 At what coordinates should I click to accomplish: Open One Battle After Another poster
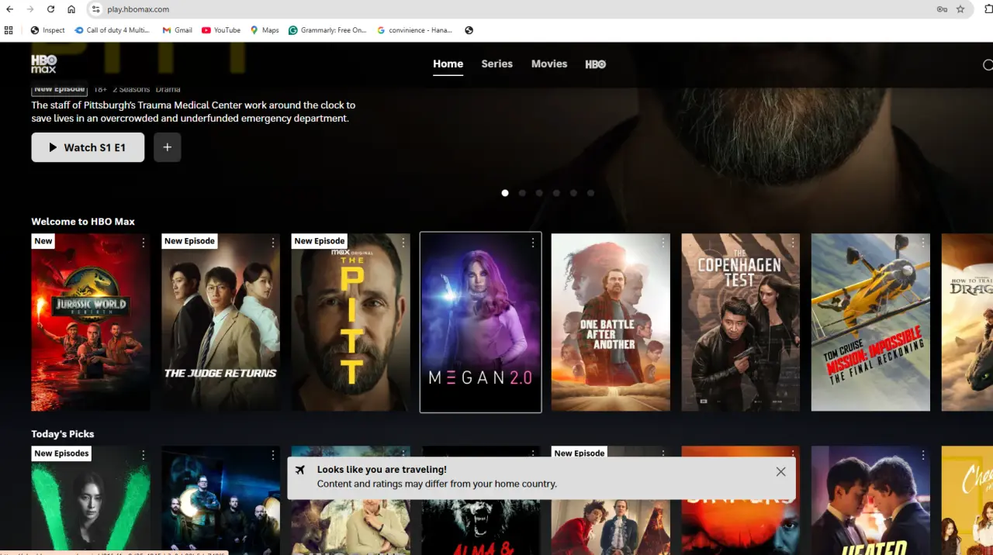[611, 322]
